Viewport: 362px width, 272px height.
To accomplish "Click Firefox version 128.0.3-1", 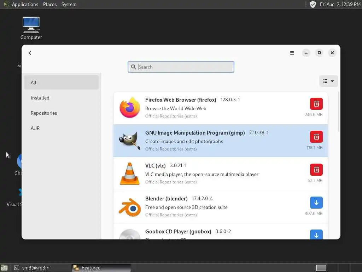I will [x=230, y=100].
